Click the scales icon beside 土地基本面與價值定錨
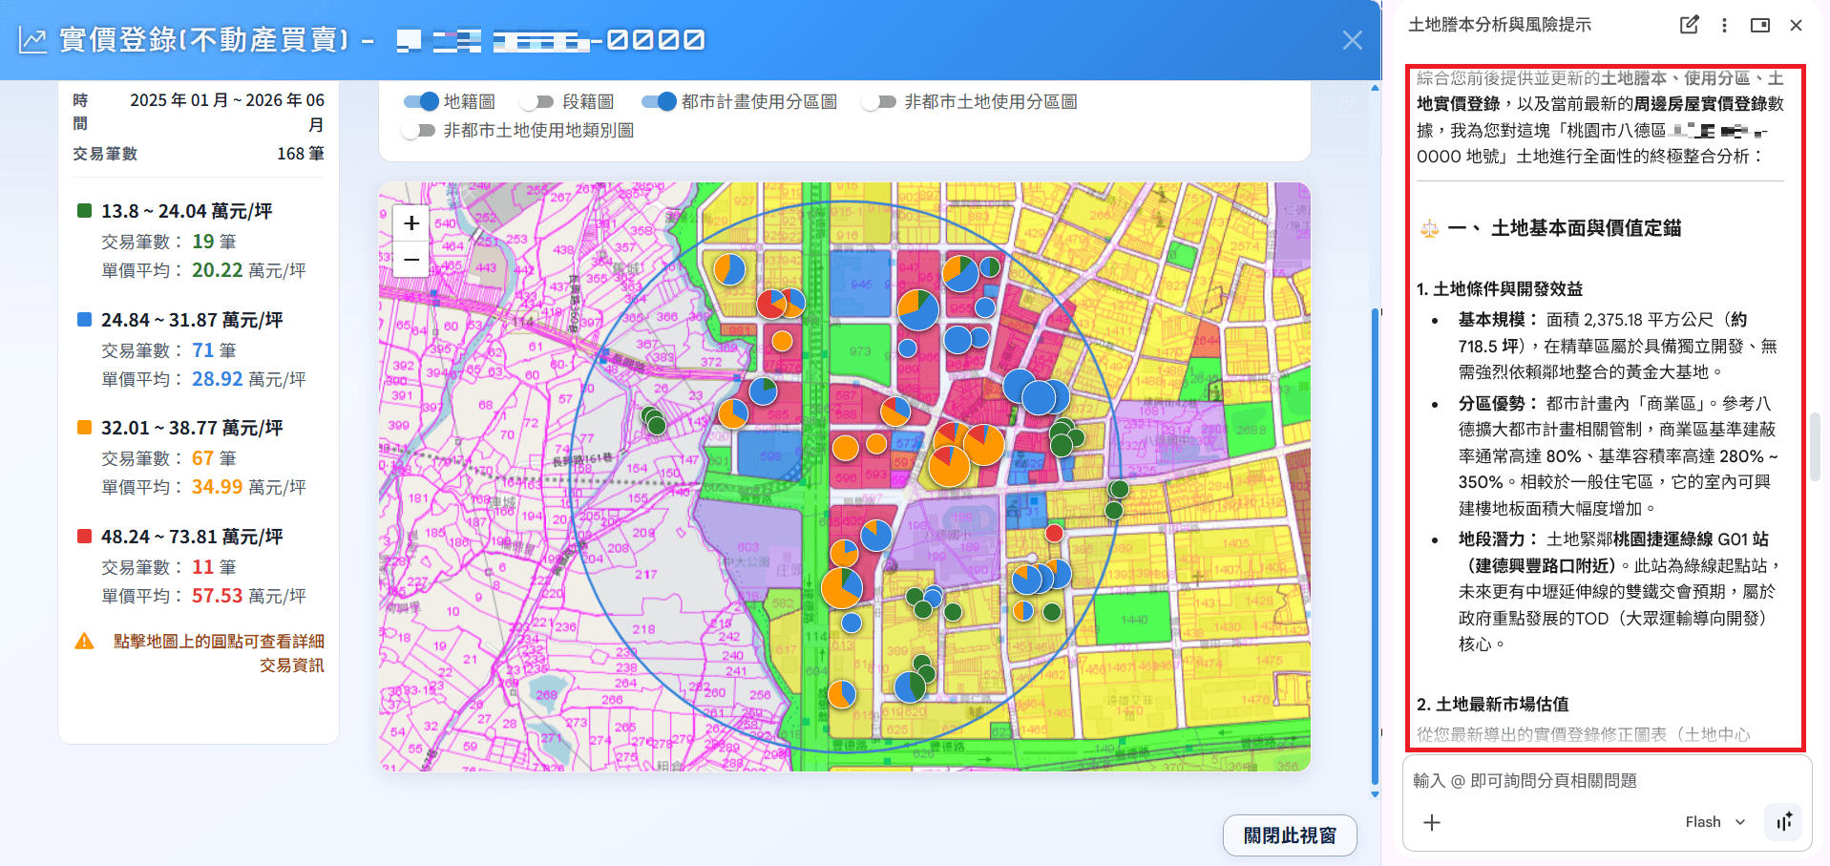 point(1429,228)
